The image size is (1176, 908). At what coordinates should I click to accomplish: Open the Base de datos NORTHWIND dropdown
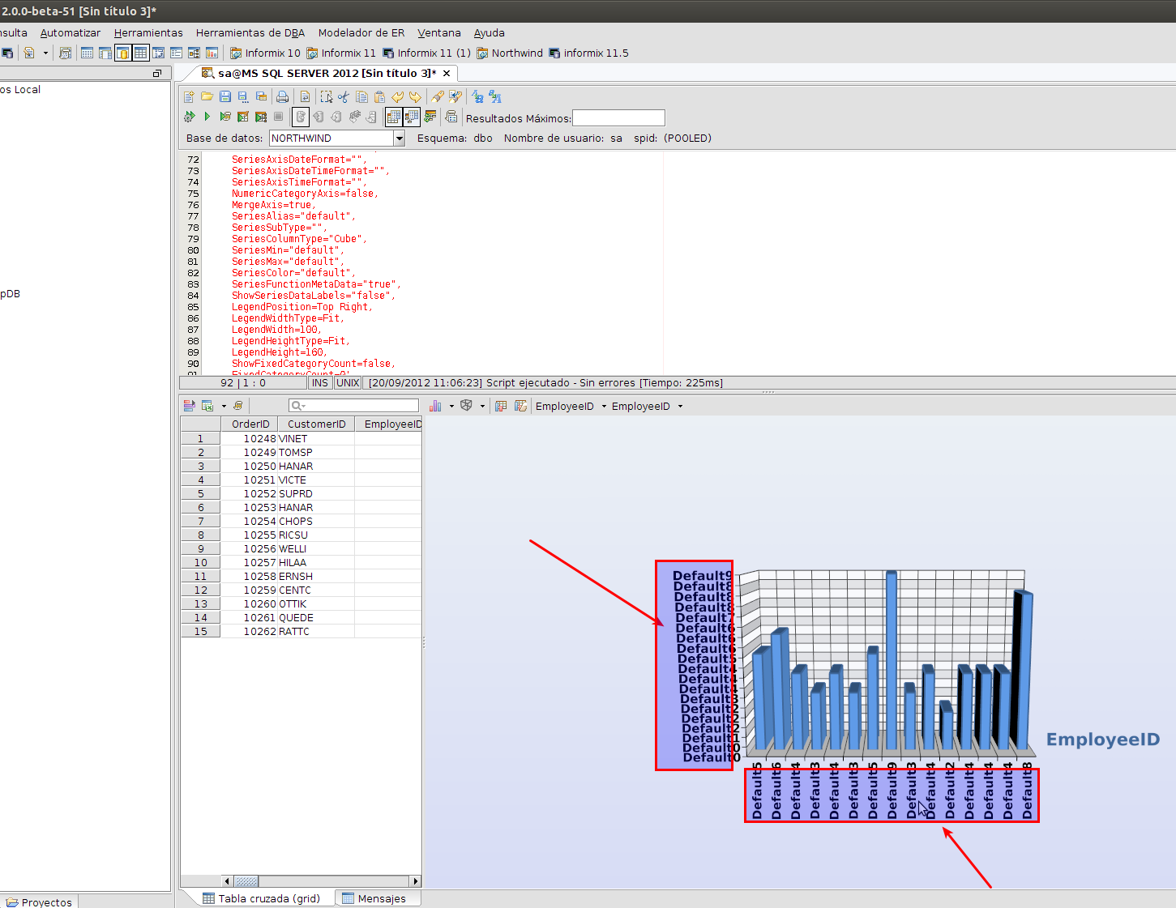click(399, 139)
